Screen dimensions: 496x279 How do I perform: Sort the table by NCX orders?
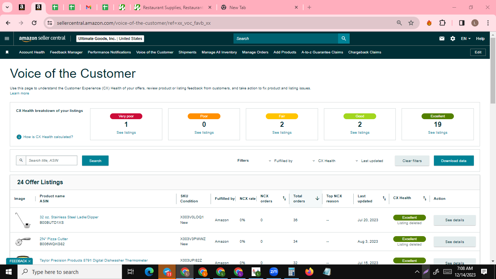click(x=284, y=198)
